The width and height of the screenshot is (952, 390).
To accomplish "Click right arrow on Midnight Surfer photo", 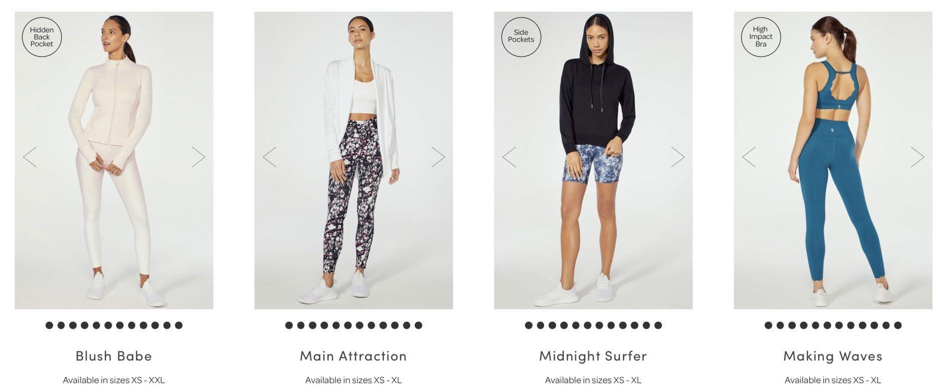I will (678, 157).
